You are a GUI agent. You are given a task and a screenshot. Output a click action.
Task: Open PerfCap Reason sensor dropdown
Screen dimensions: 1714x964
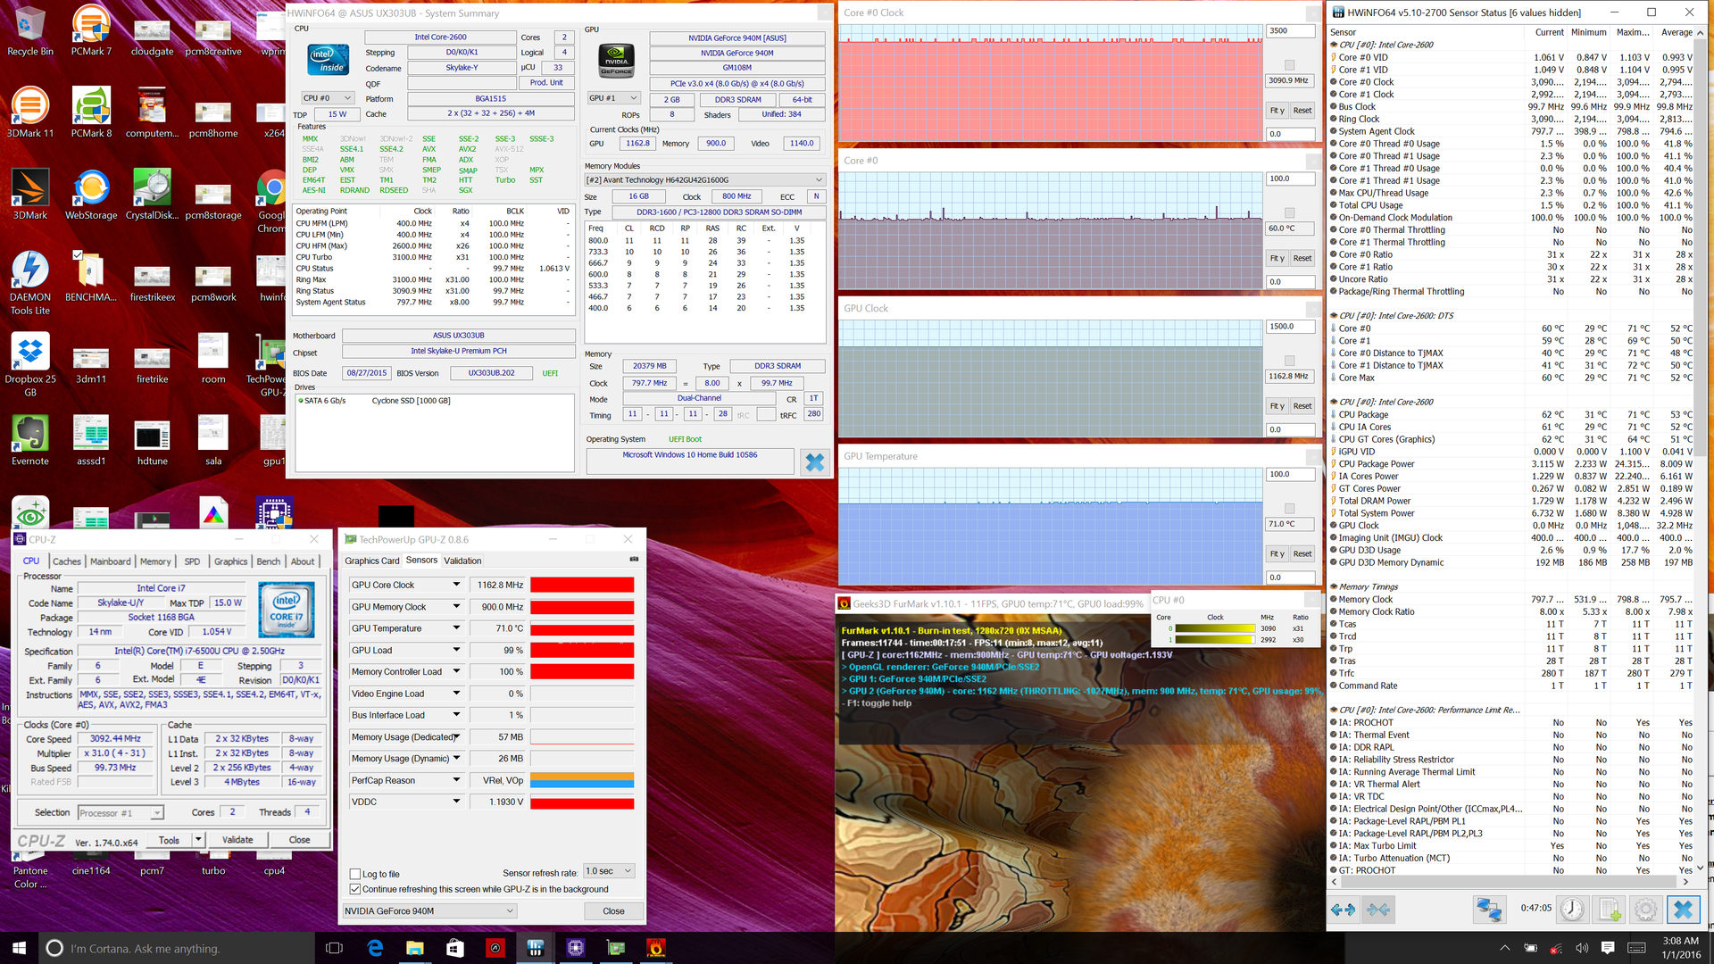(x=456, y=780)
